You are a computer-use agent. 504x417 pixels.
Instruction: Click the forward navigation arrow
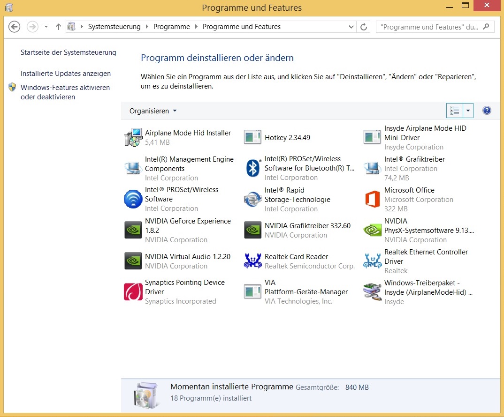click(x=32, y=27)
